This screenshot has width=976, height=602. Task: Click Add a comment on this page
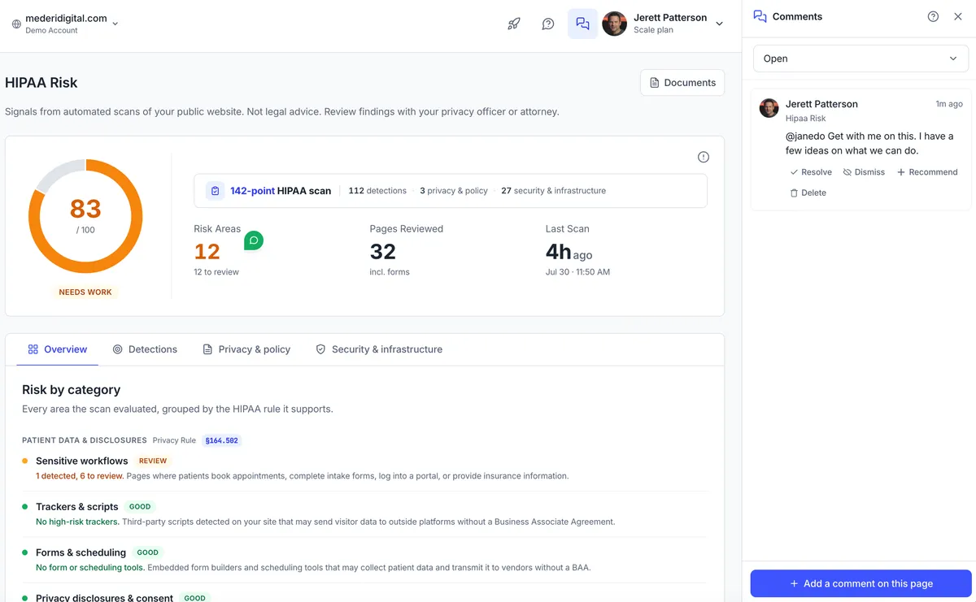pyautogui.click(x=861, y=583)
